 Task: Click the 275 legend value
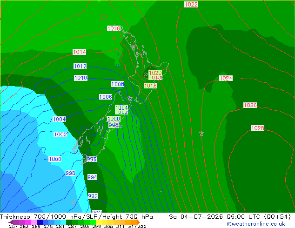48,226
